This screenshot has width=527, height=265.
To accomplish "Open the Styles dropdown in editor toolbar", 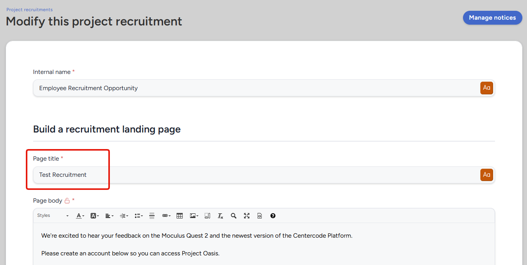I will pyautogui.click(x=53, y=216).
